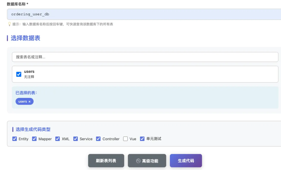This screenshot has width=281, height=170.
Task: Uncheck the Mapper checkbox
Action: [34, 139]
